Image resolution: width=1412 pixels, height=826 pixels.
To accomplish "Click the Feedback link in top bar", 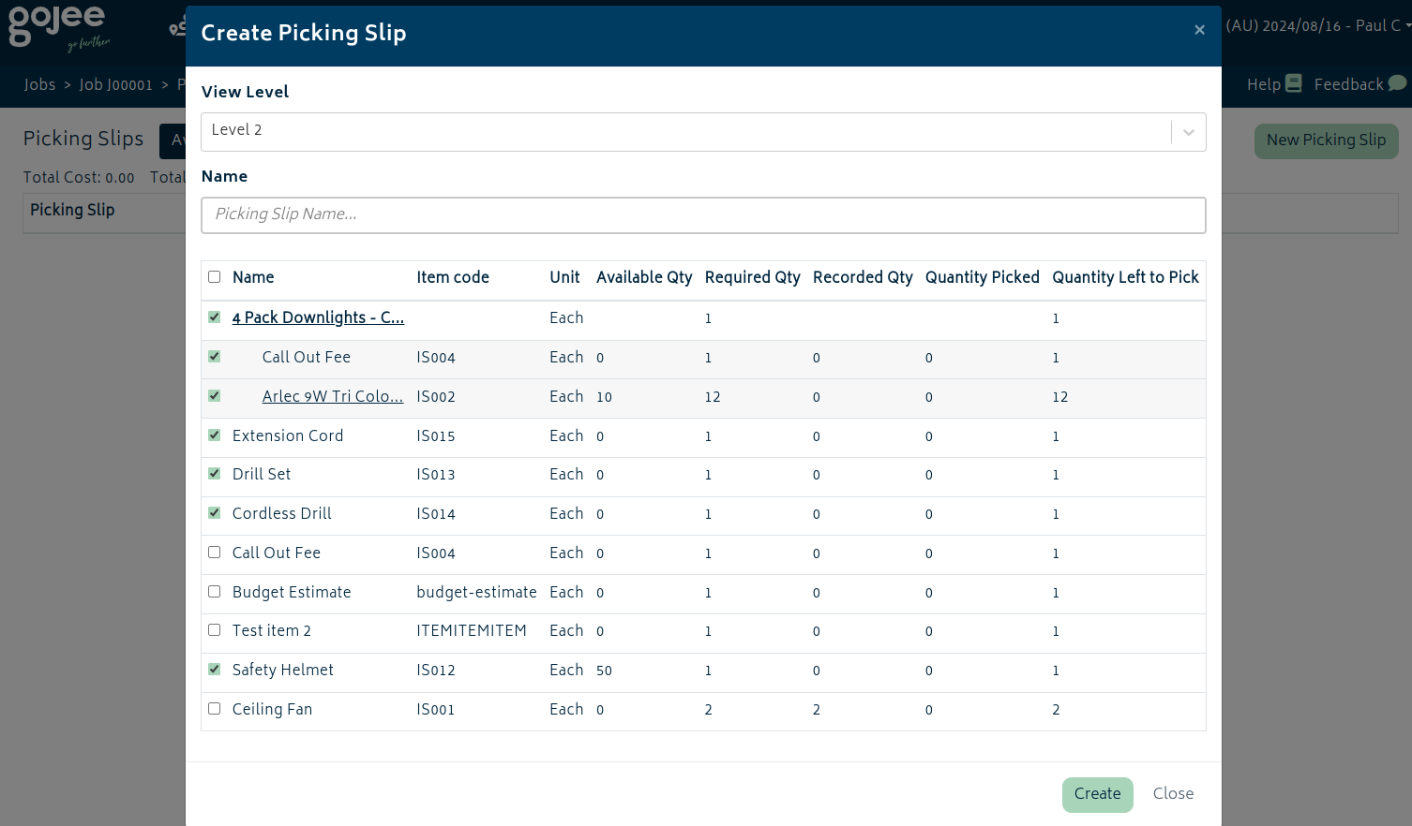I will click(x=1348, y=84).
